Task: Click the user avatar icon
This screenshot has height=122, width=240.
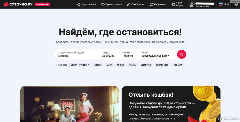Action: 192,4
